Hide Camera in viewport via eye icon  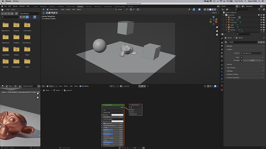pos(261,17)
